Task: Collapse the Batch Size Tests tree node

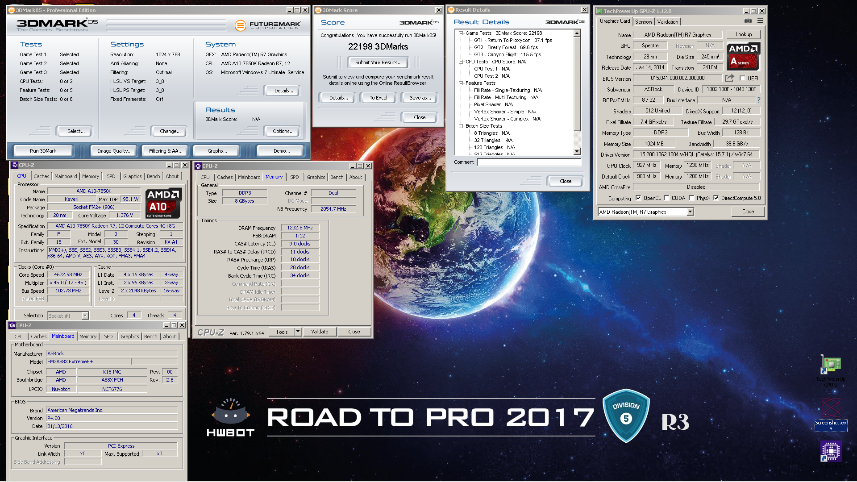Action: [x=461, y=126]
